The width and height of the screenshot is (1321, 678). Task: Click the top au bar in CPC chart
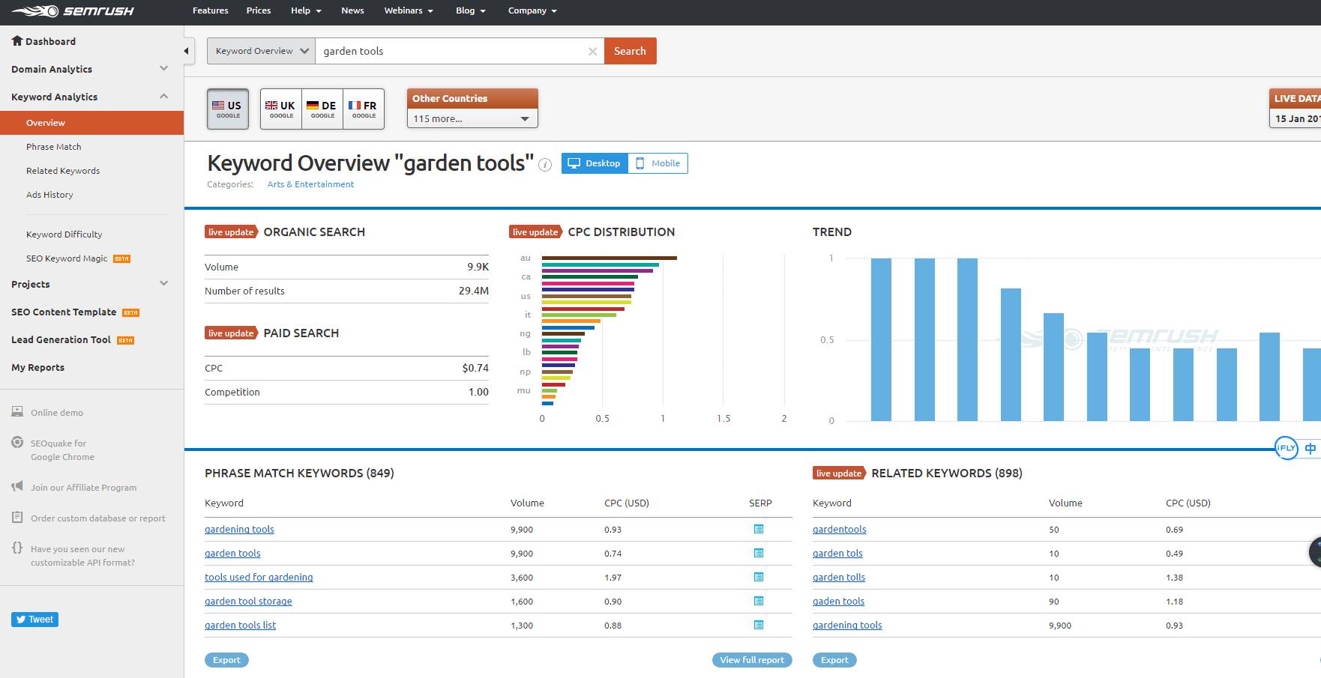click(x=610, y=258)
